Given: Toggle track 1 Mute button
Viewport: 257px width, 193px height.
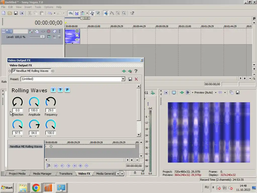Looking at the screenshot, I should [54, 31].
